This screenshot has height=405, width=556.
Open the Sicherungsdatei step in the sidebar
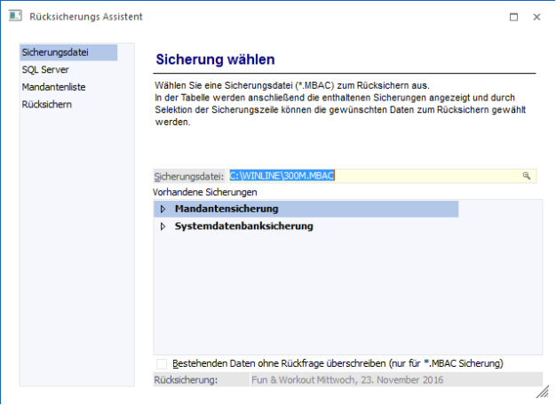(55, 52)
